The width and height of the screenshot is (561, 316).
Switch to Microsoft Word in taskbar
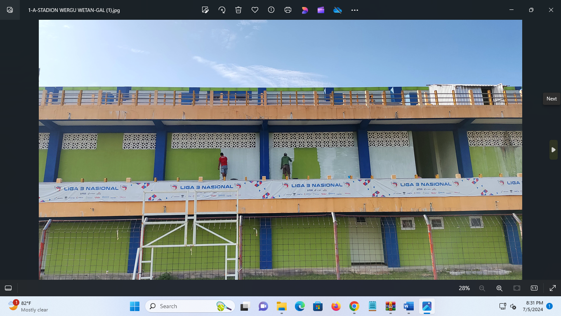(409, 306)
